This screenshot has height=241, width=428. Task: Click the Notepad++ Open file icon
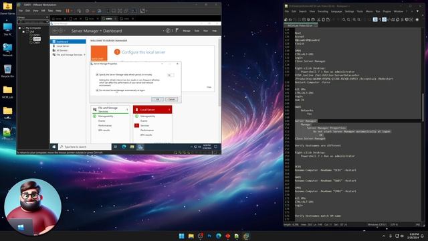290,19
